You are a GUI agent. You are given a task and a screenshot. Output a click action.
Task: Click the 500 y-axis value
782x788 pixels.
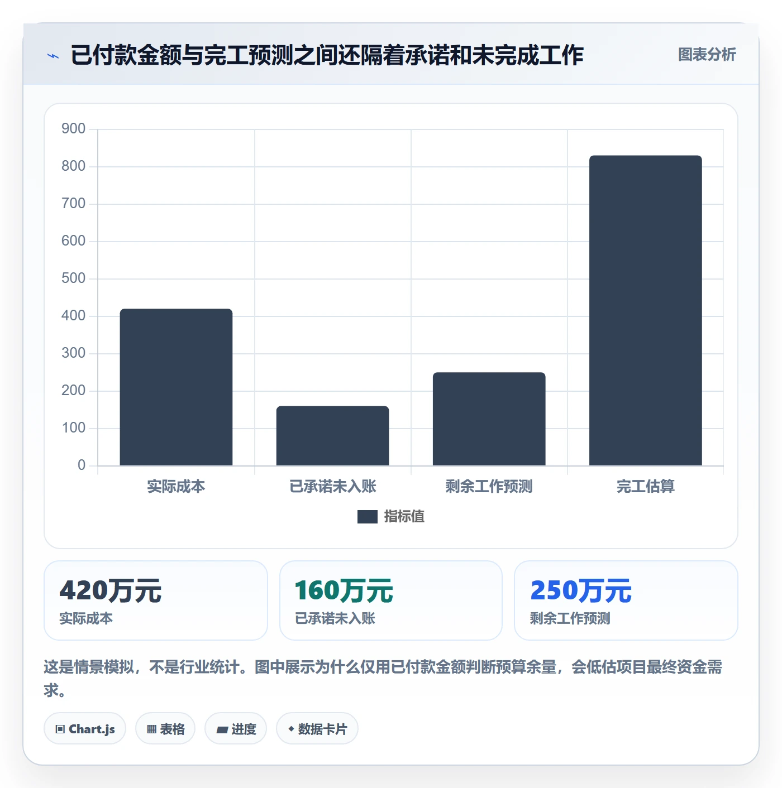73,278
